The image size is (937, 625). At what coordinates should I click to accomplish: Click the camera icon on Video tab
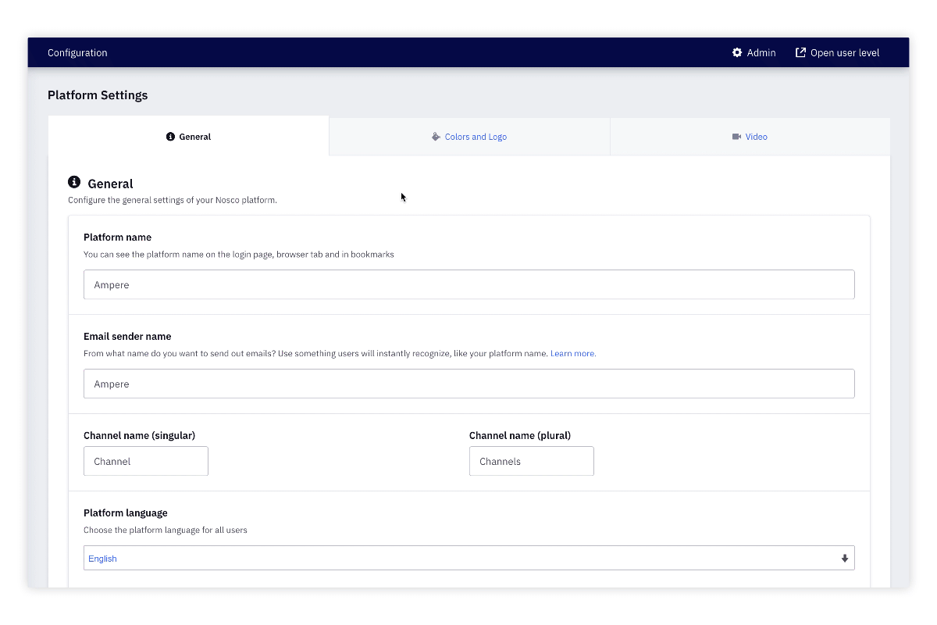point(736,137)
